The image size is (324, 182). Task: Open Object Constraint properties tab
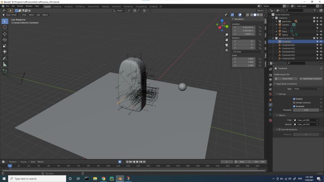point(271,110)
